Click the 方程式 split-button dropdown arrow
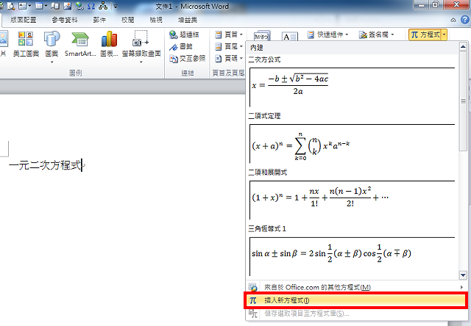The image size is (471, 326). [445, 35]
